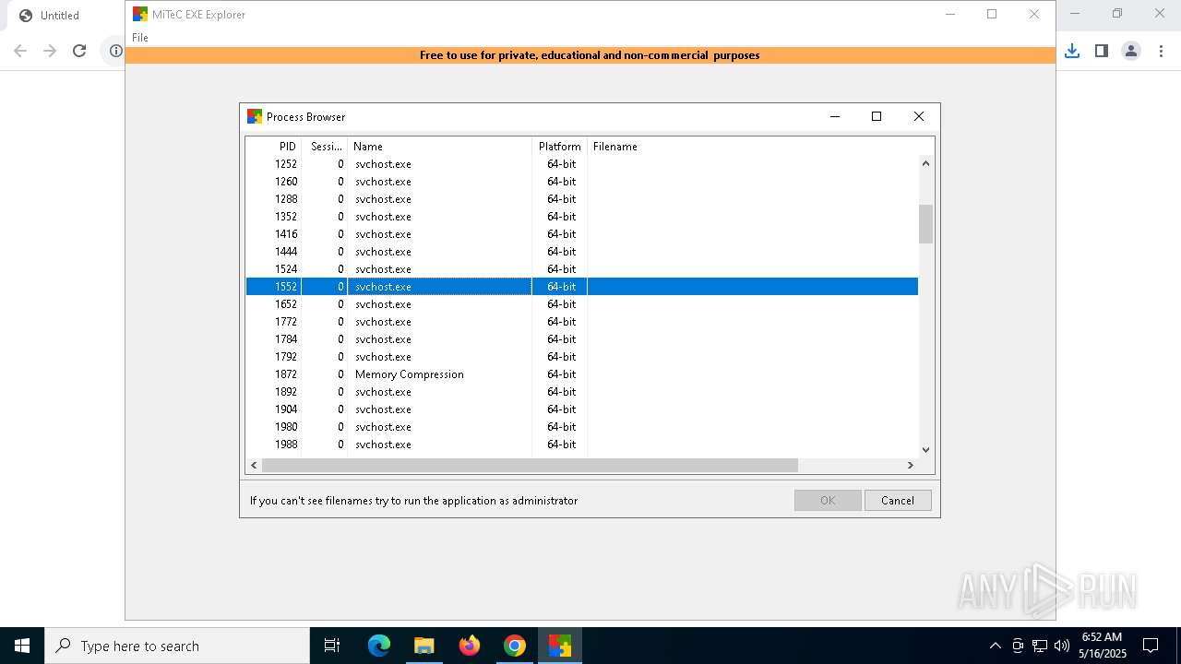
Task: Sort by Platform column header
Action: click(x=560, y=146)
